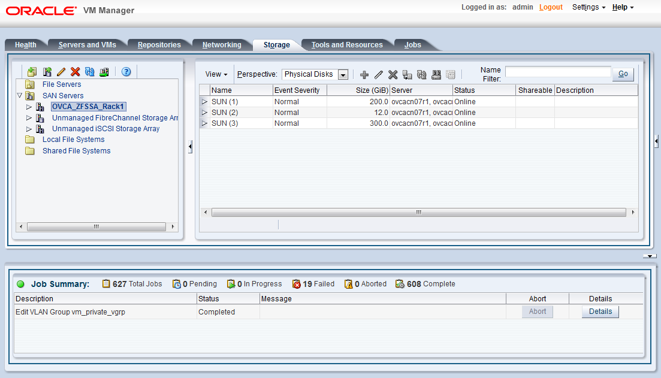Click the Pending jobs clock icon
The image size is (661, 378).
pyautogui.click(x=177, y=284)
